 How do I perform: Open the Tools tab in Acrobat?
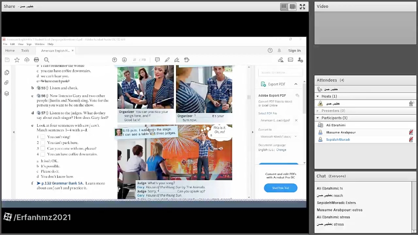25,51
